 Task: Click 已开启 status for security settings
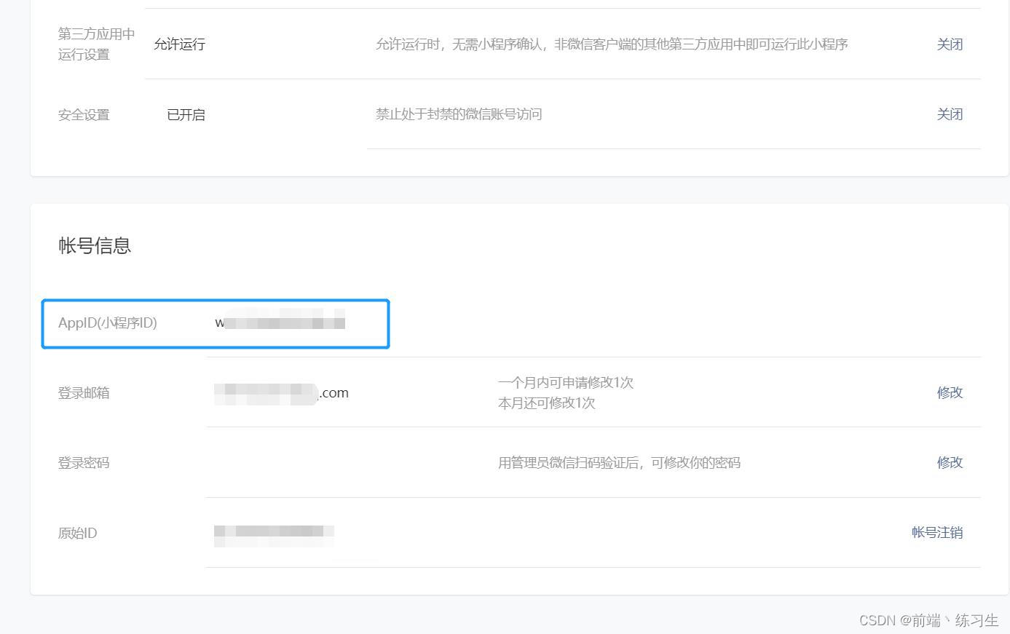186,114
